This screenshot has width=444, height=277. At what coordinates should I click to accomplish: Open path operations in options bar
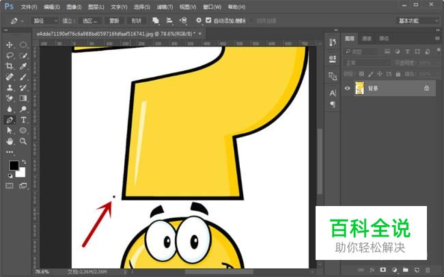pos(156,20)
